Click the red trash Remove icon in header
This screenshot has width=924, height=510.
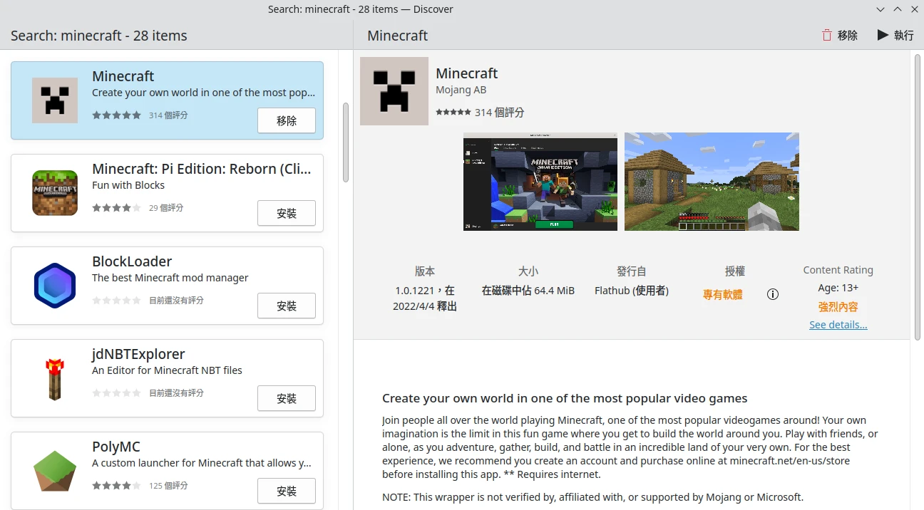(827, 35)
